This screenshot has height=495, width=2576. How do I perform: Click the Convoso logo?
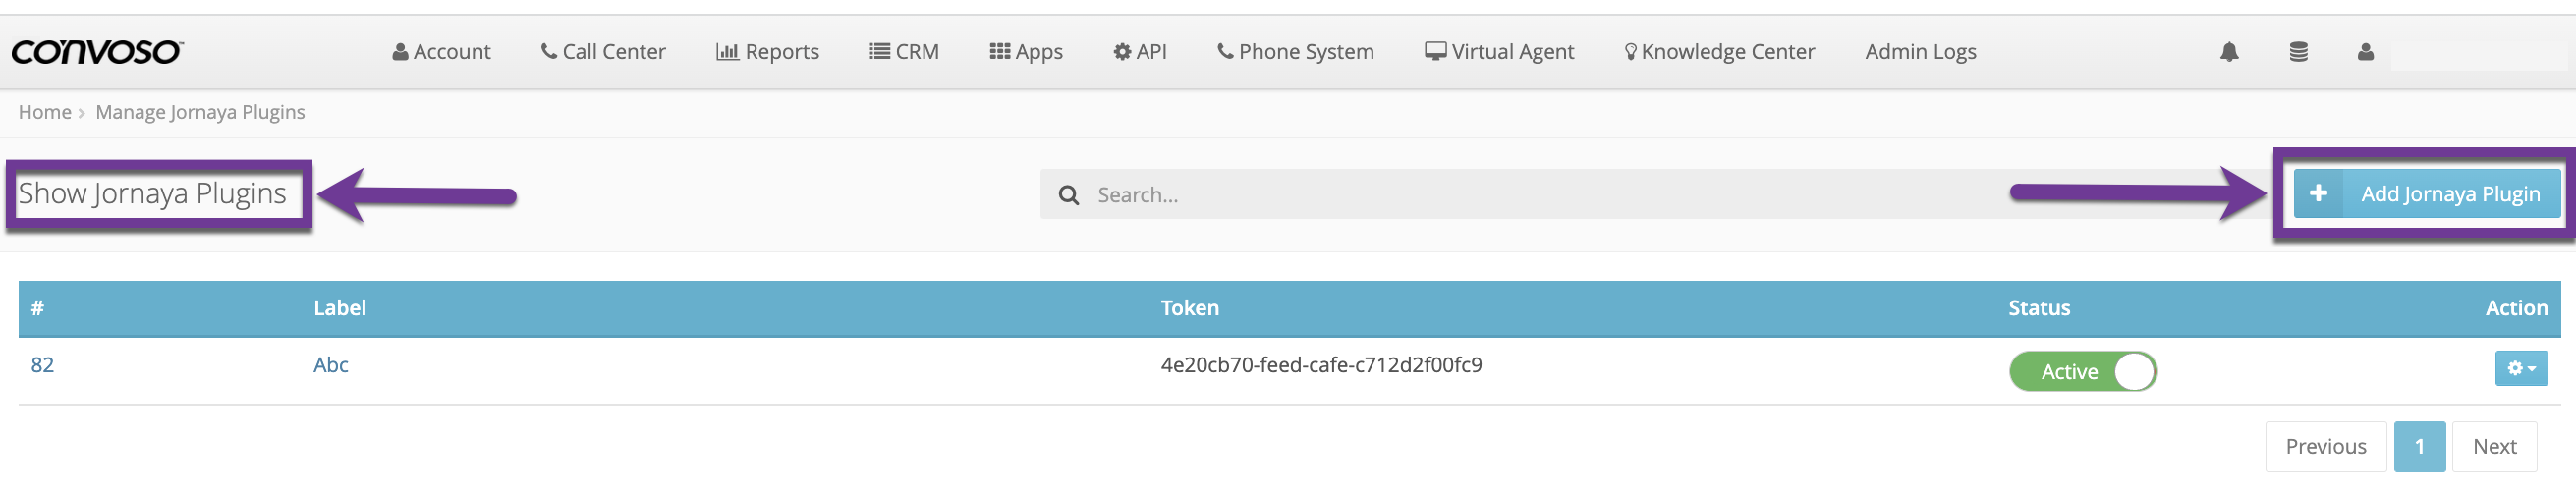(97, 52)
